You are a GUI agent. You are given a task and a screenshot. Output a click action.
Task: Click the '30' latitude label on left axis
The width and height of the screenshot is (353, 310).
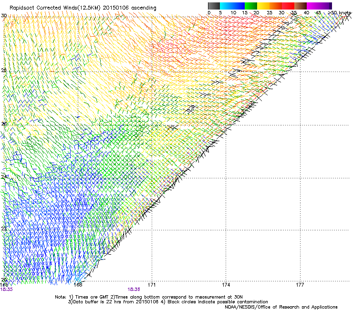pos(4,16)
